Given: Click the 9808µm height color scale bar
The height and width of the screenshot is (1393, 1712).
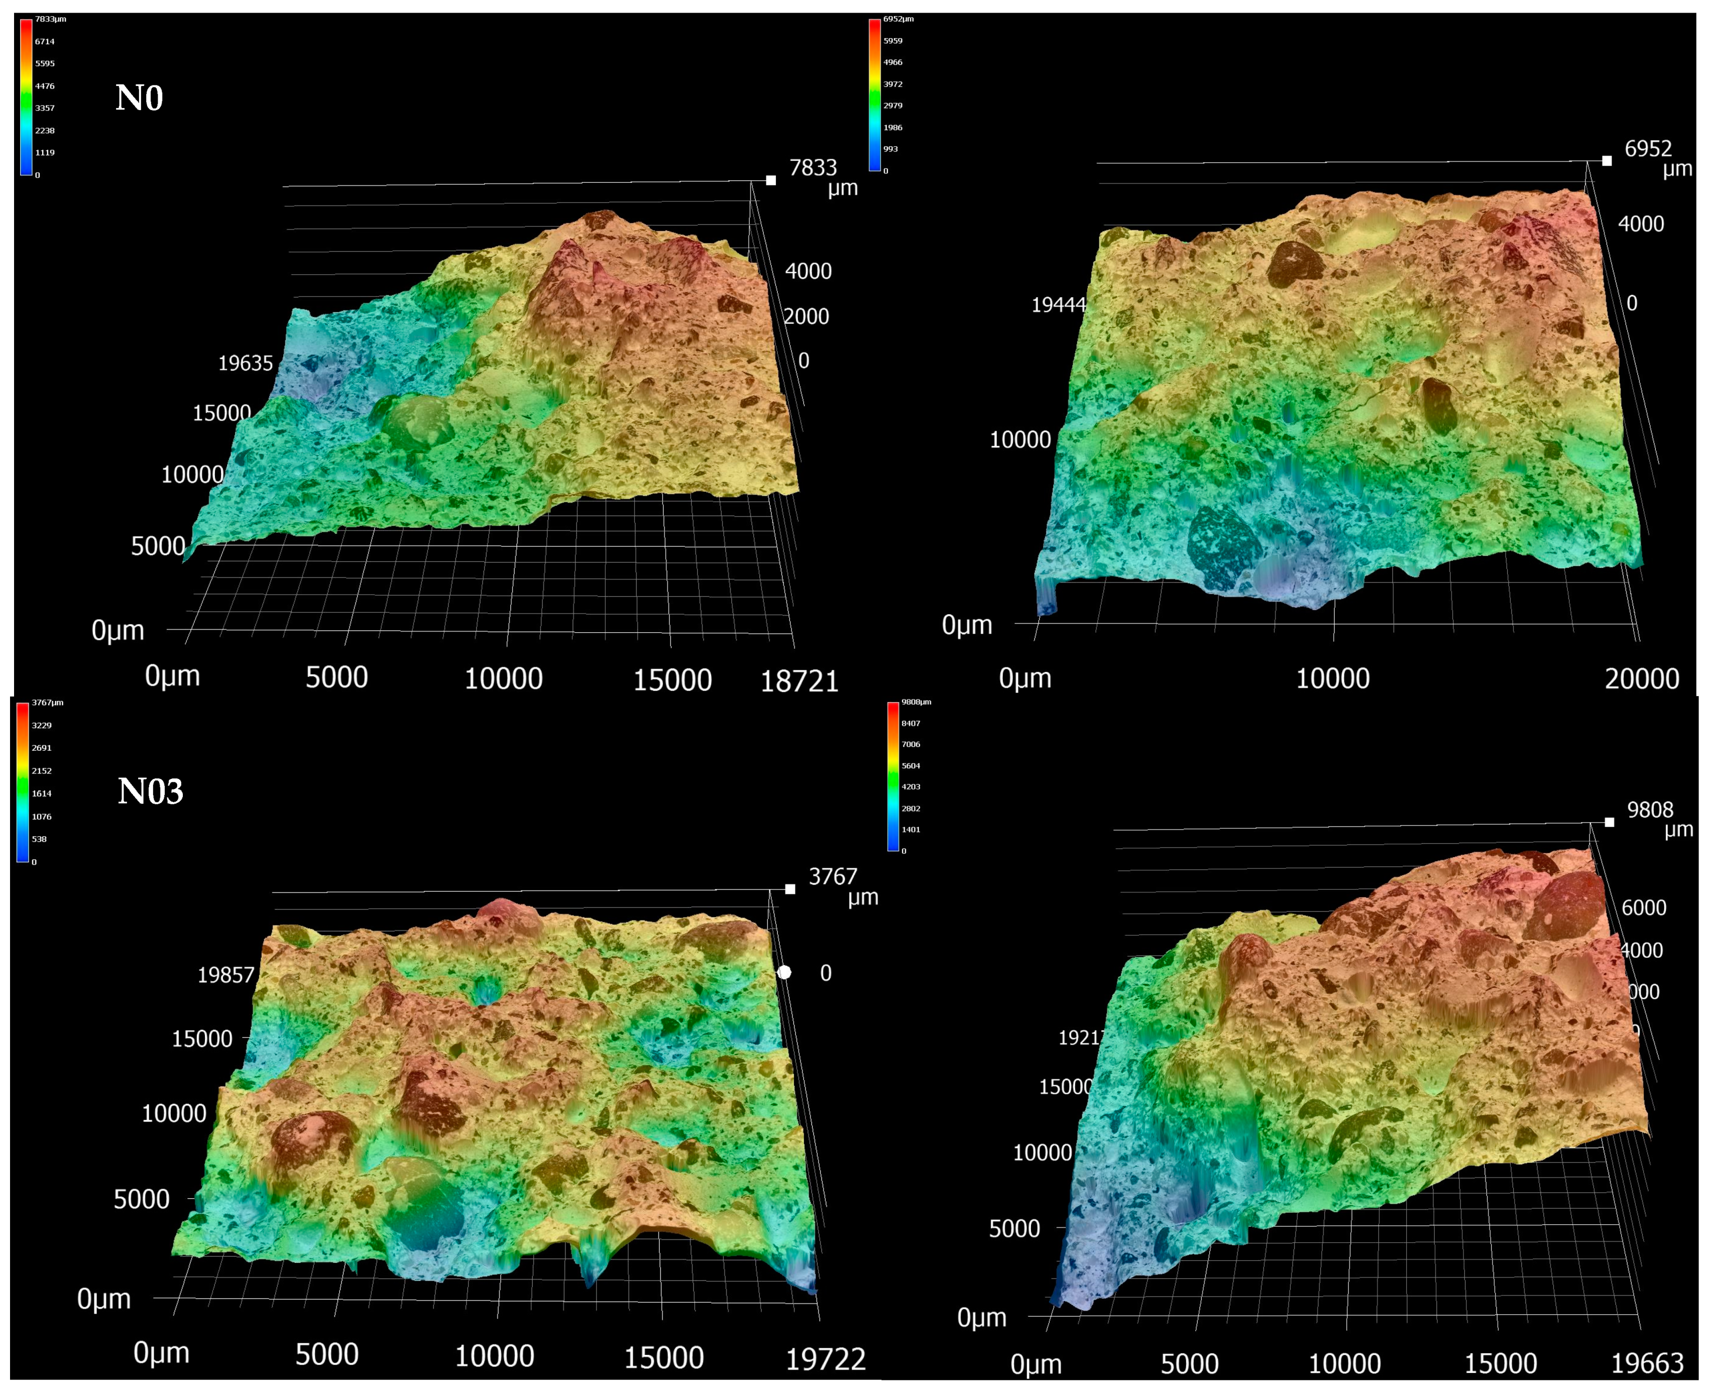Looking at the screenshot, I should (x=893, y=776).
